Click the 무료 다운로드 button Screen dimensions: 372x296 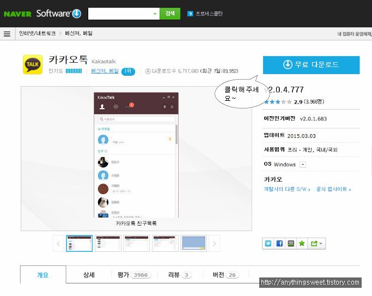311,65
